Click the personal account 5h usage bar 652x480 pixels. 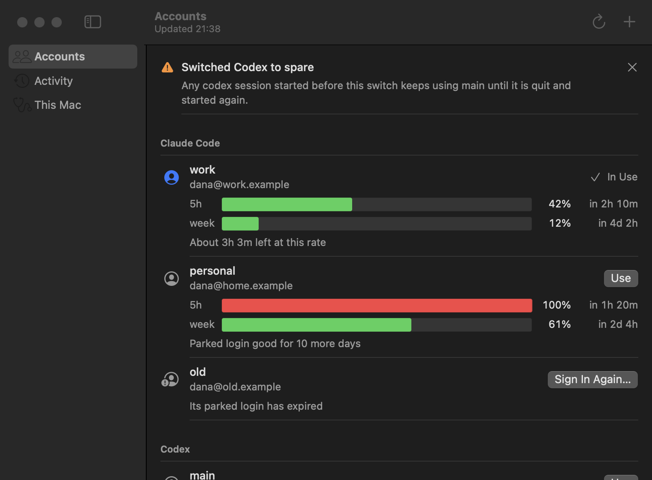point(377,306)
